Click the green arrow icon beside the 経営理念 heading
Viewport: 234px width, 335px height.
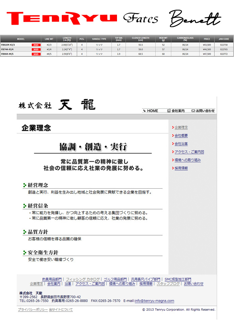point(25,185)
